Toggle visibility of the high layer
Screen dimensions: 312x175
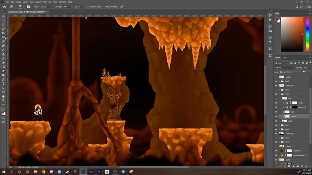(x=276, y=112)
